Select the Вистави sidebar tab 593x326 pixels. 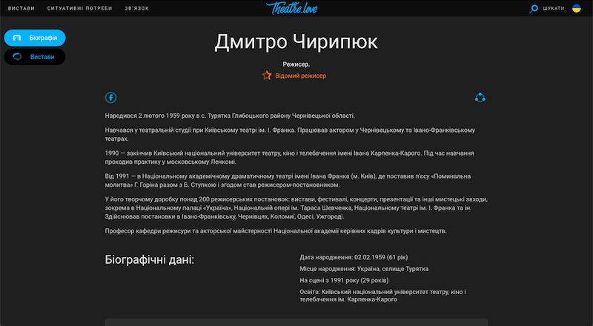tap(35, 57)
